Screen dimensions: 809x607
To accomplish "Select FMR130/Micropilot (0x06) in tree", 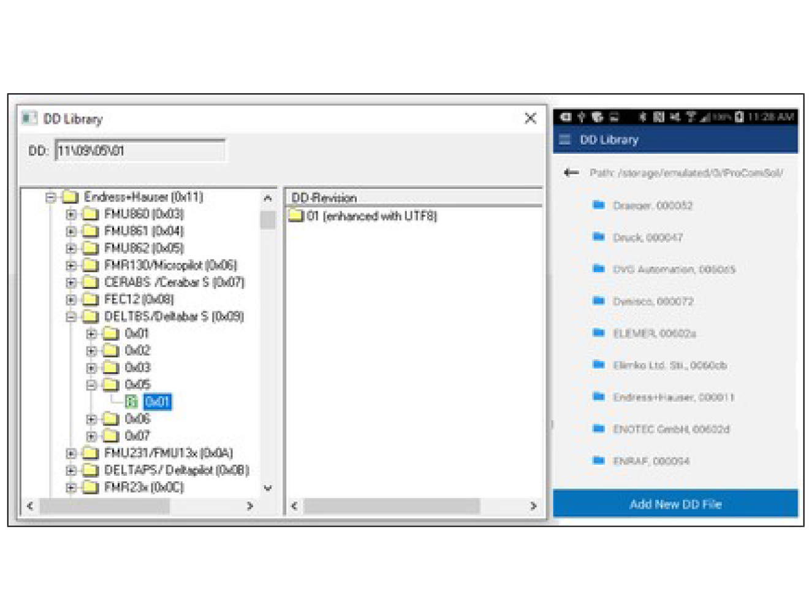I will point(170,265).
